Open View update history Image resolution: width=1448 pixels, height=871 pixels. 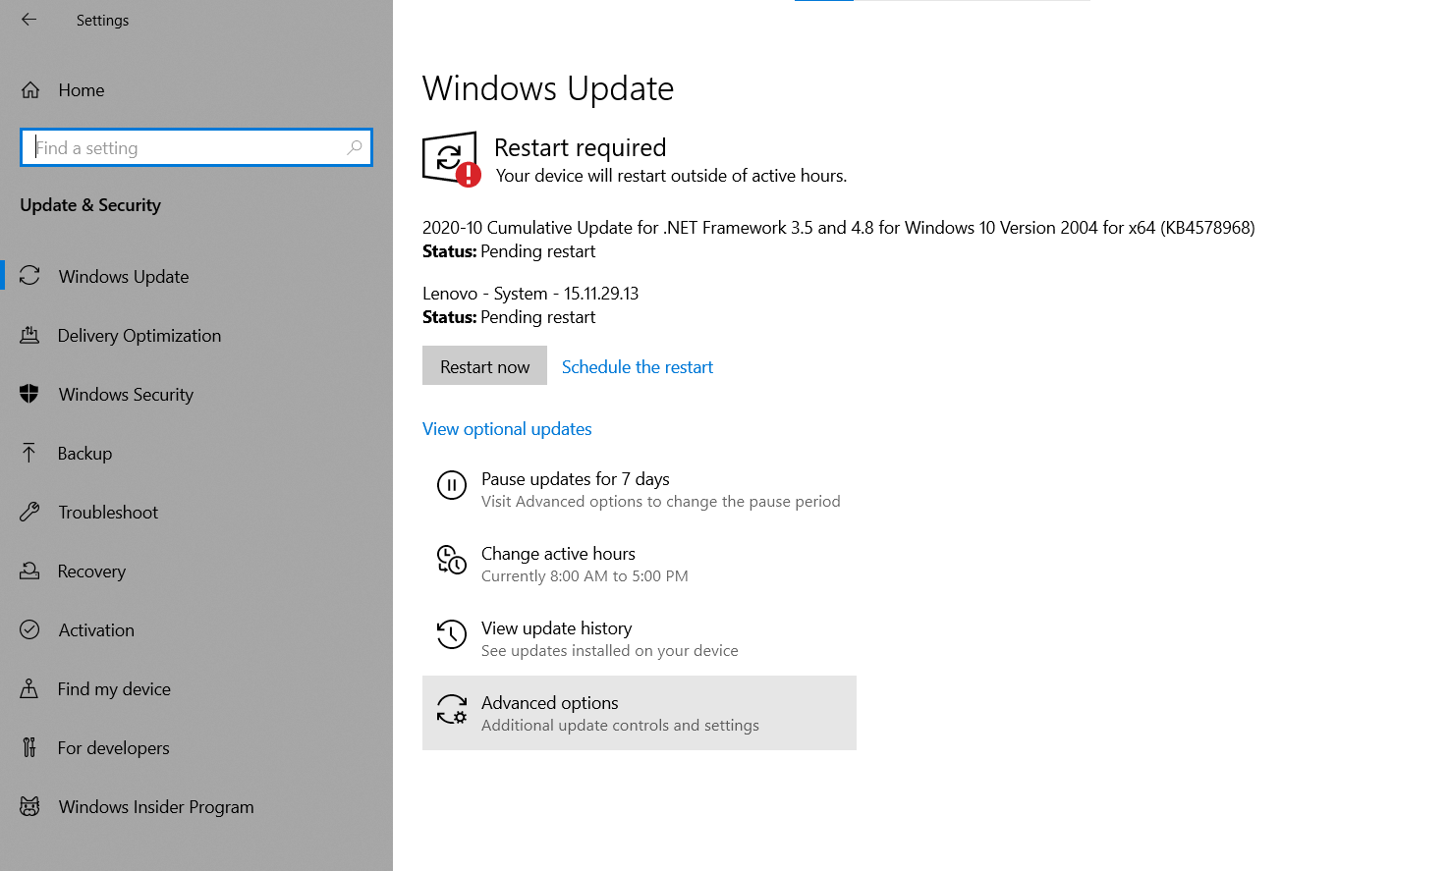[x=556, y=627]
